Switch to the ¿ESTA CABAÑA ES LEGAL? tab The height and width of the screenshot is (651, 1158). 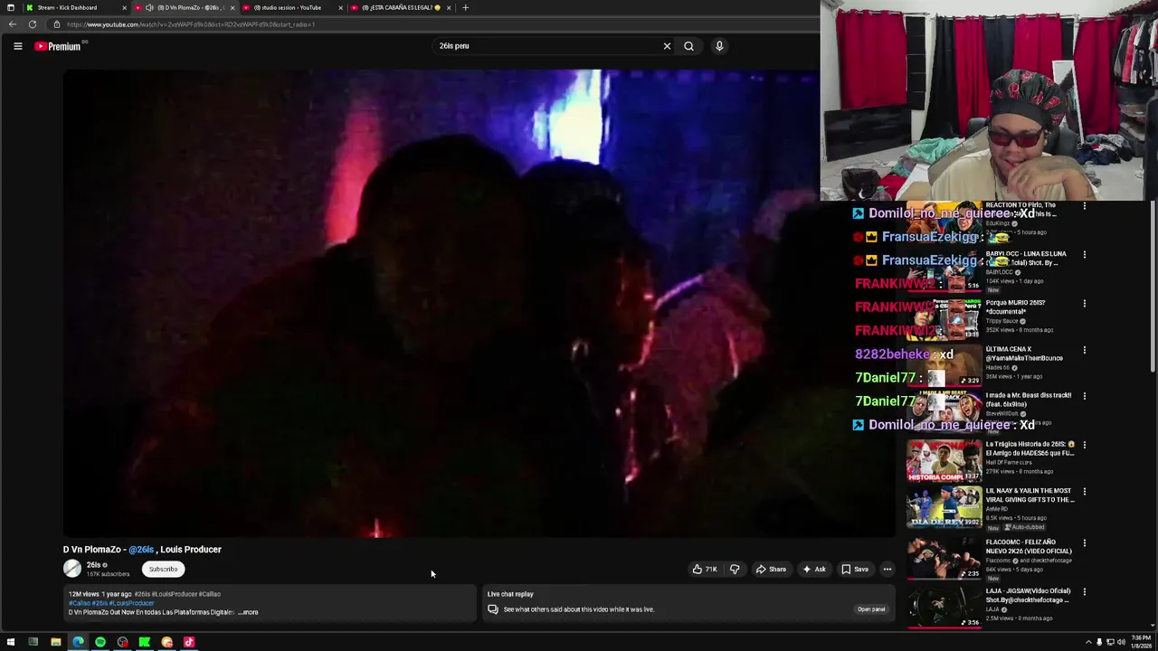pyautogui.click(x=402, y=7)
